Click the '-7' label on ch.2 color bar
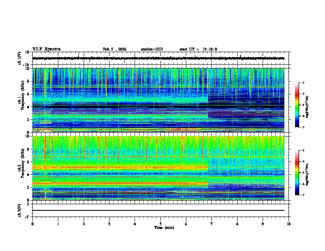Viewport: 325px width, 251px height. (x=302, y=195)
